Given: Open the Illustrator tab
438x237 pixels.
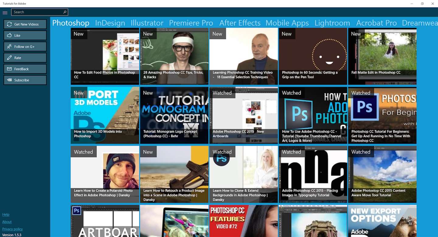Looking at the screenshot, I should [147, 23].
